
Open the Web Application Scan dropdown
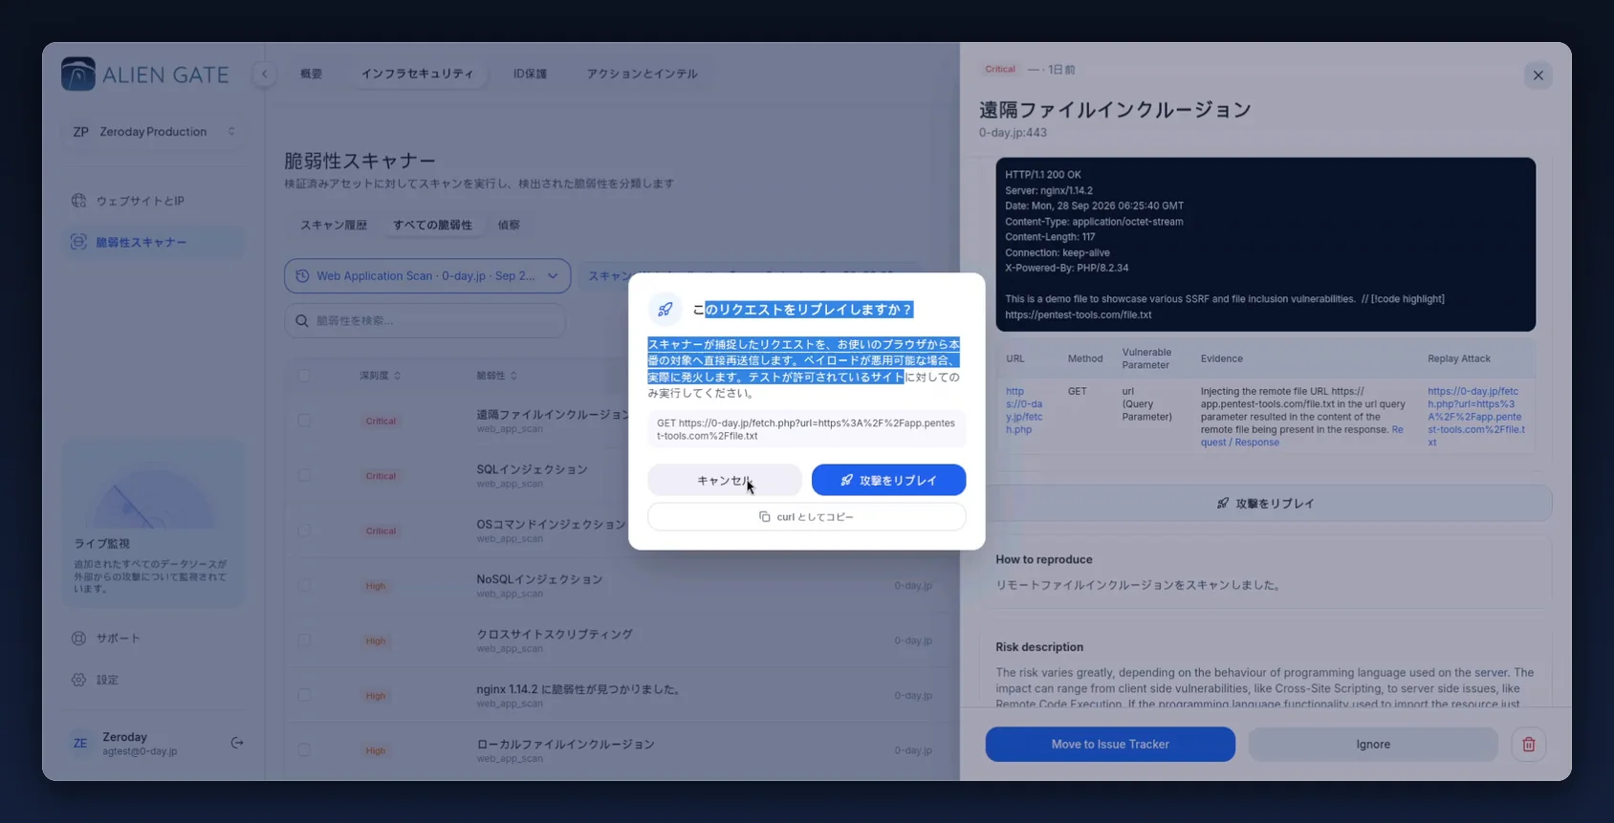[427, 276]
